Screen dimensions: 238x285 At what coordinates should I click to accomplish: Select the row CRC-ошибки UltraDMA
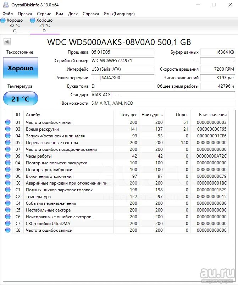coord(116,223)
